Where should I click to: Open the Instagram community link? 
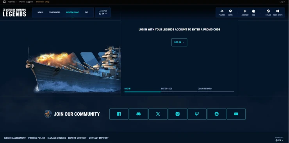(x=177, y=114)
